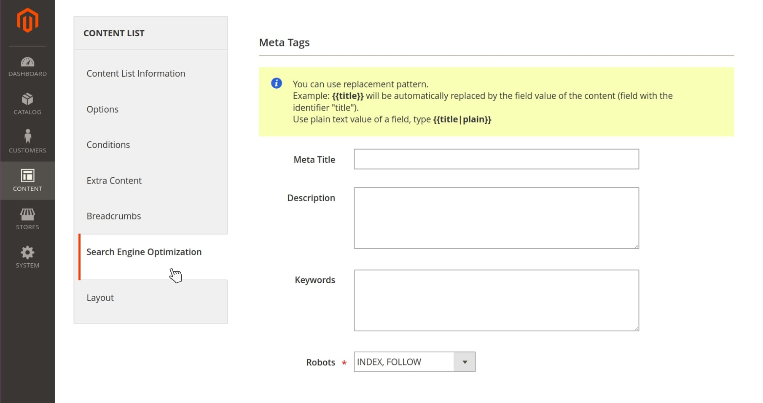This screenshot has width=763, height=403.
Task: Select the Options tab
Action: (x=102, y=109)
